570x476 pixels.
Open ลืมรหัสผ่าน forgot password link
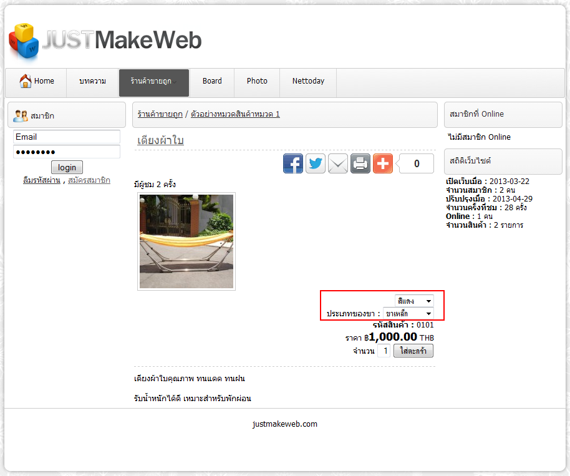[x=42, y=180]
